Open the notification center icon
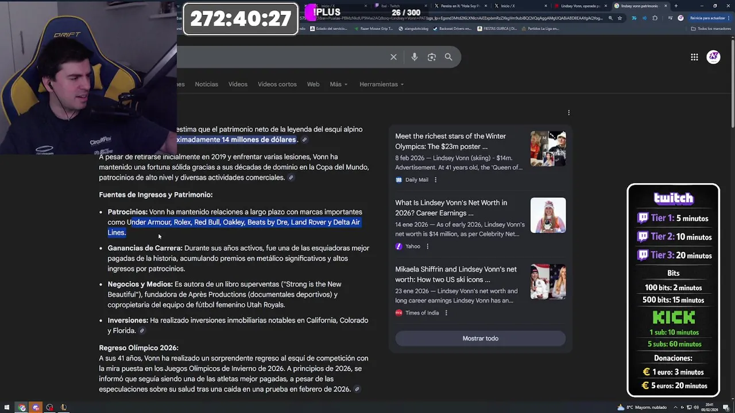 coord(728,407)
